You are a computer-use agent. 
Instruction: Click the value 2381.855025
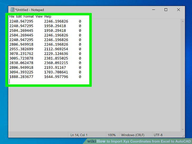click(56, 58)
